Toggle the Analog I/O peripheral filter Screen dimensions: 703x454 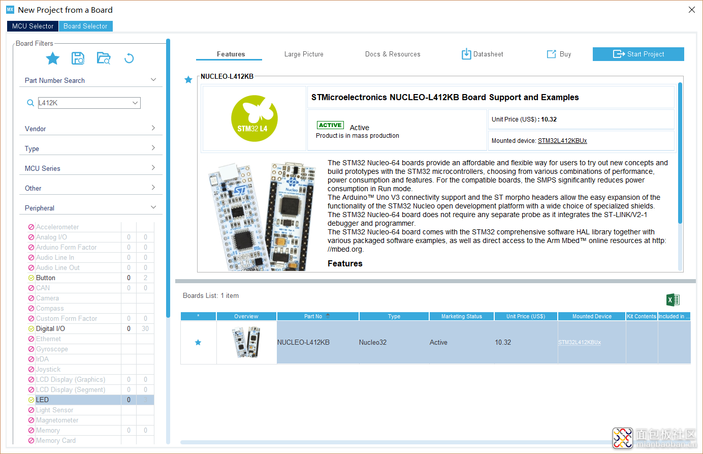[x=31, y=237]
